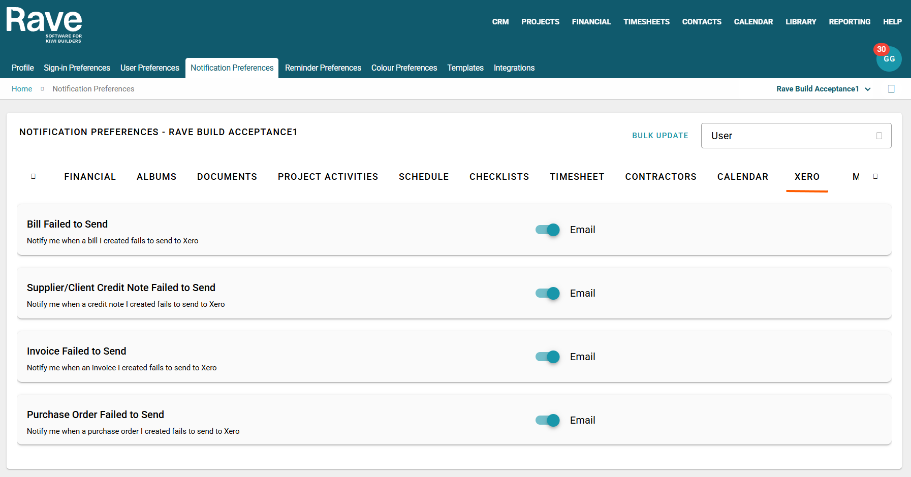Select the Financial category tab
Screen dimensions: 911x477
coord(90,177)
